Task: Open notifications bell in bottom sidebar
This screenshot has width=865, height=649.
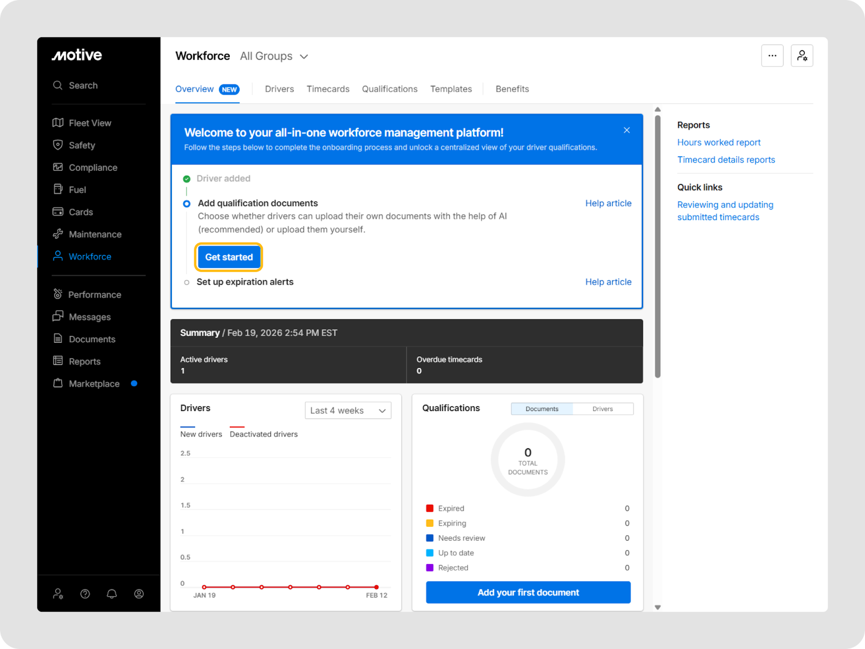Action: [x=112, y=594]
